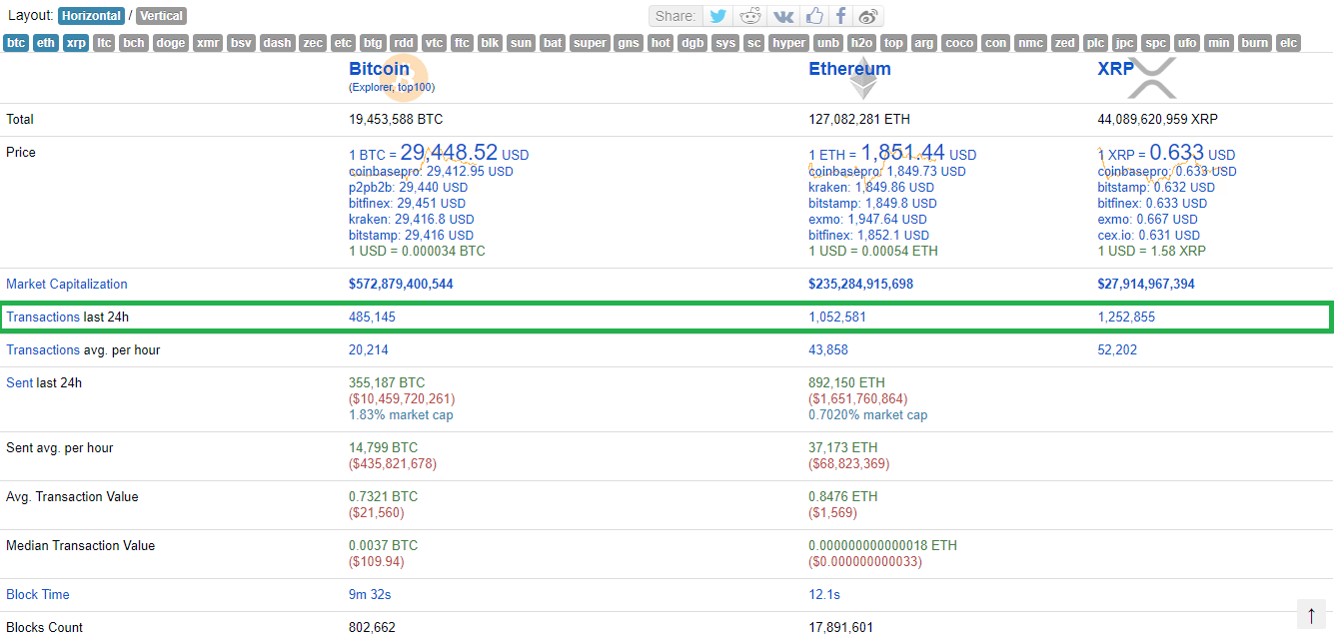Screen dimensions: 1338x644
Task: Enable the jpc coin tag
Action: tap(1124, 43)
